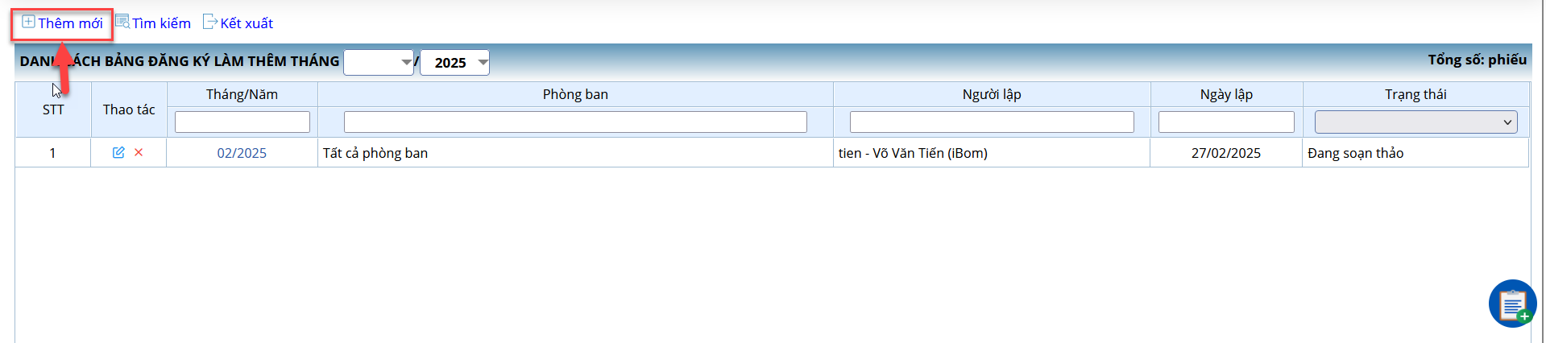This screenshot has height=343, width=1546.
Task: Select the Đang soạn thảo status cell
Action: click(x=1415, y=153)
